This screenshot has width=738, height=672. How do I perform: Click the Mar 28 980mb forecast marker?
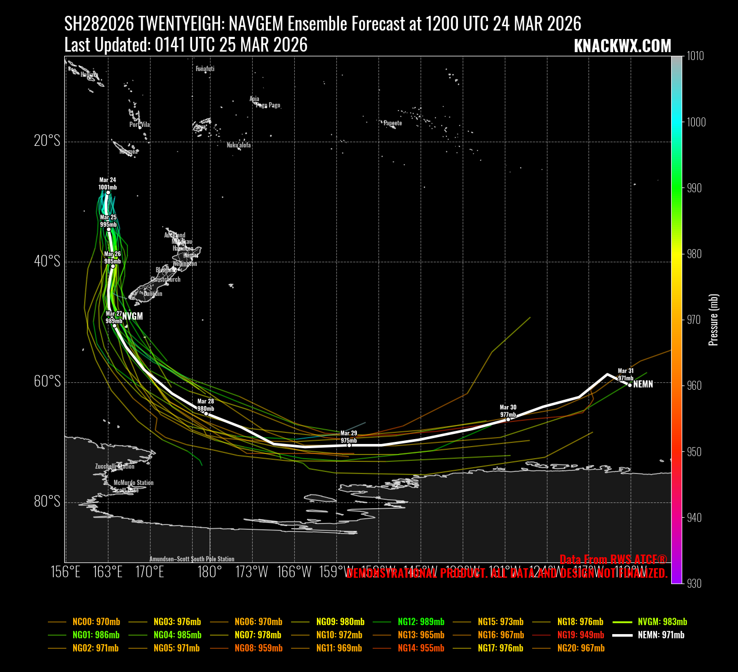point(206,413)
